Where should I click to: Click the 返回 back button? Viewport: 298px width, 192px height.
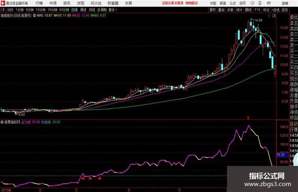[284, 10]
